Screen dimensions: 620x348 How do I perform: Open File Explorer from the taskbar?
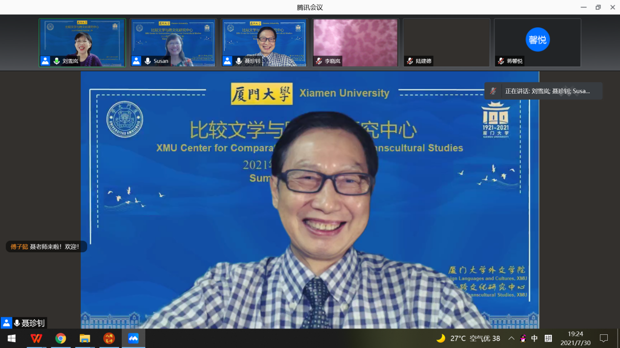click(x=85, y=338)
